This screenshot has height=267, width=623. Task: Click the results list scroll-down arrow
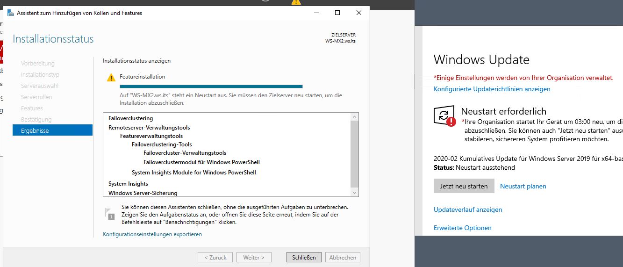click(x=354, y=192)
